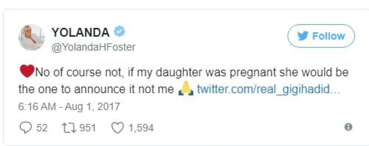The height and width of the screenshot is (146, 369).
Task: Click the praying hands emoji
Action: (x=186, y=89)
